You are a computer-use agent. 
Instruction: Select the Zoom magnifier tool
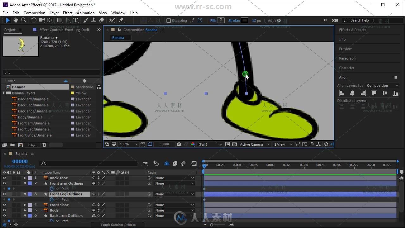click(x=23, y=20)
